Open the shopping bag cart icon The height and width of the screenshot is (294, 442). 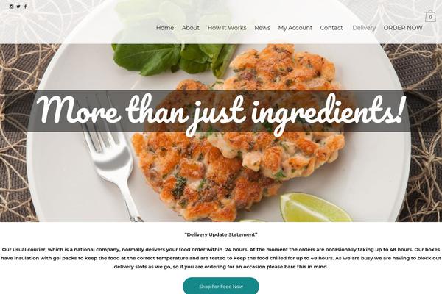click(430, 16)
